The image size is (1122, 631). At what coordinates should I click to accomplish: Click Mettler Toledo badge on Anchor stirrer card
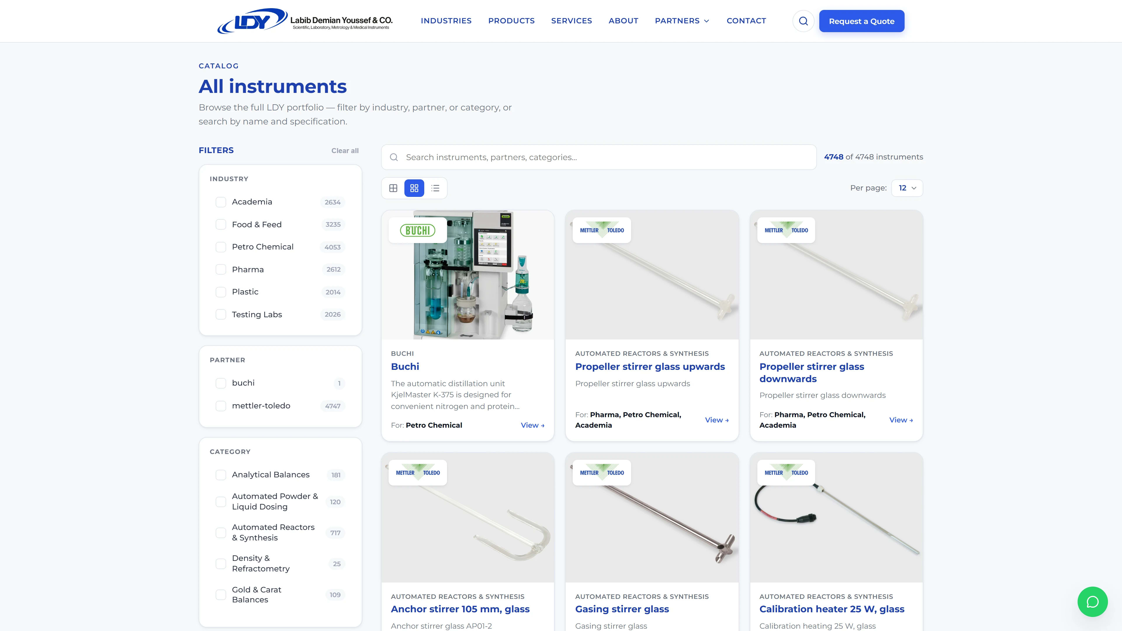point(417,472)
